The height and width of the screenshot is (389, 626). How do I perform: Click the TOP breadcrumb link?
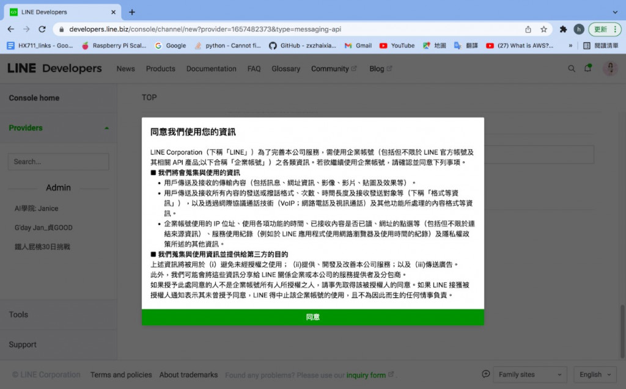click(x=149, y=97)
